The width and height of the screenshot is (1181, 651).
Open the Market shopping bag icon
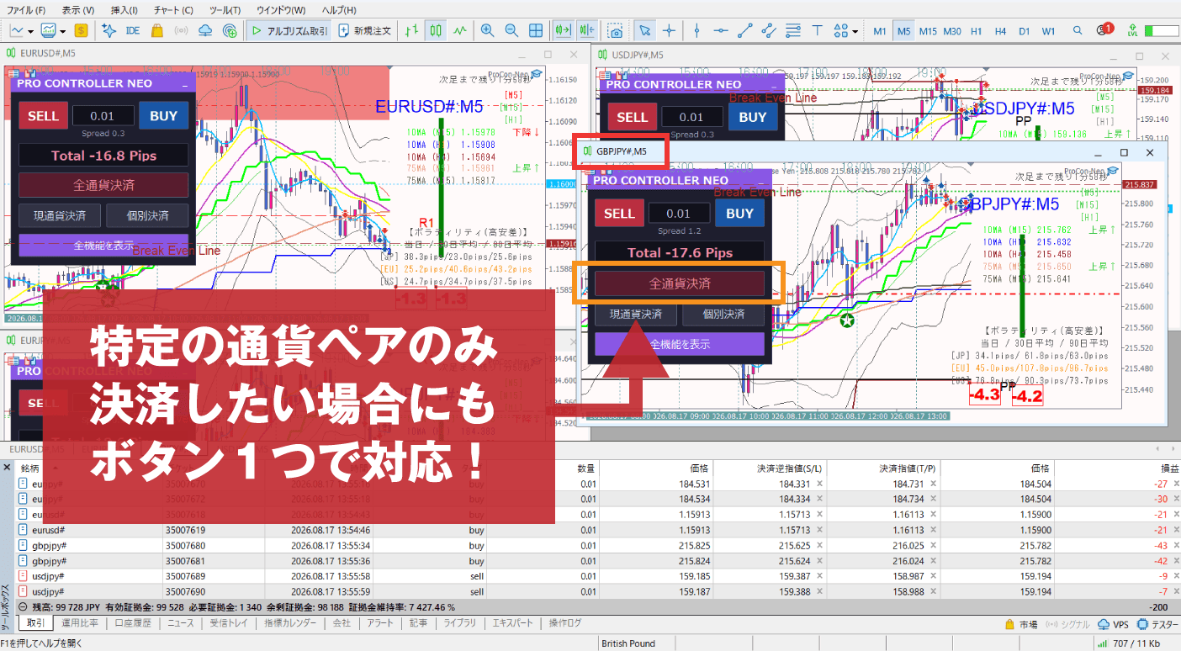pos(156,31)
